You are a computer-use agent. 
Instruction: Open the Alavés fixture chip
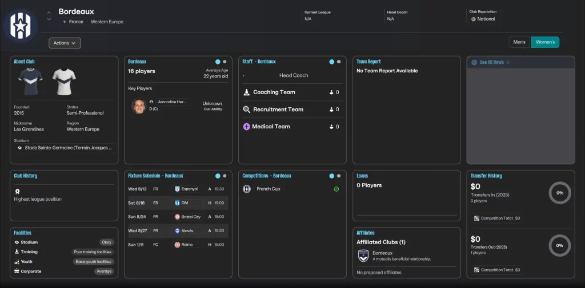coord(187,230)
